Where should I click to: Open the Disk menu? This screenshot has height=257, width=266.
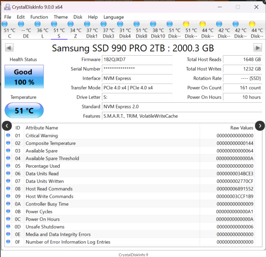point(78,17)
